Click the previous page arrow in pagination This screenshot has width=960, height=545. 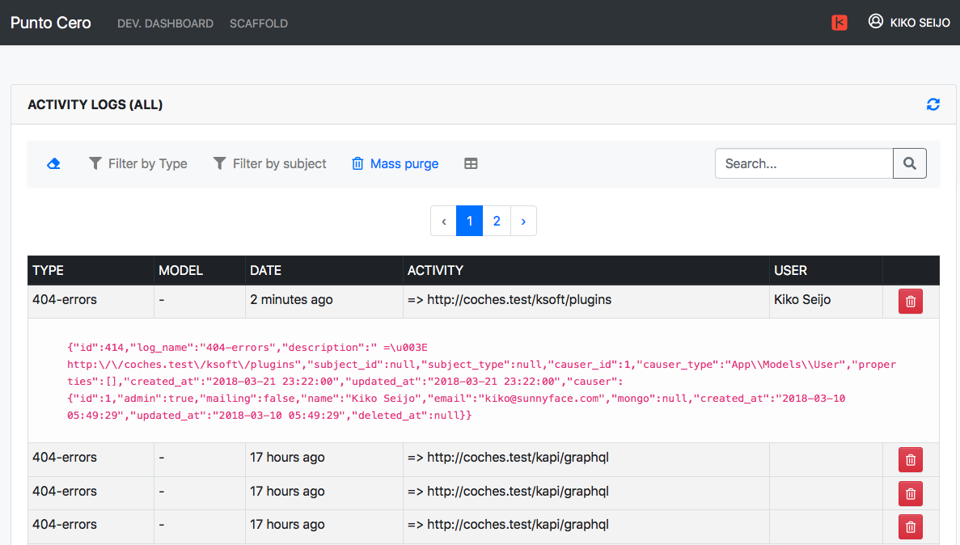(x=443, y=221)
